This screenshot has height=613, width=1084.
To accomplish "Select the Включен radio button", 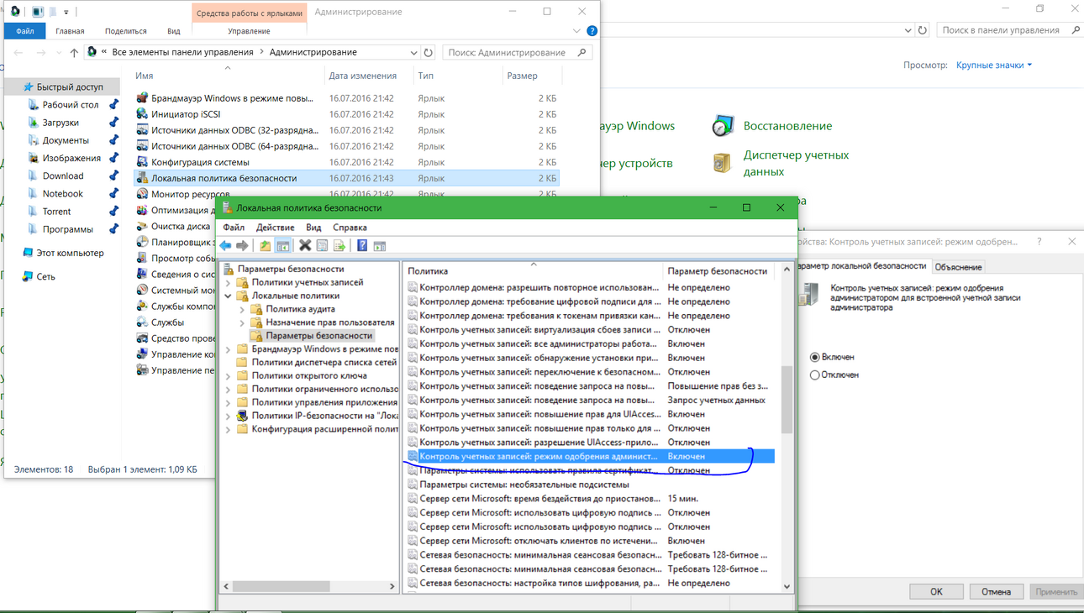I will pos(814,357).
